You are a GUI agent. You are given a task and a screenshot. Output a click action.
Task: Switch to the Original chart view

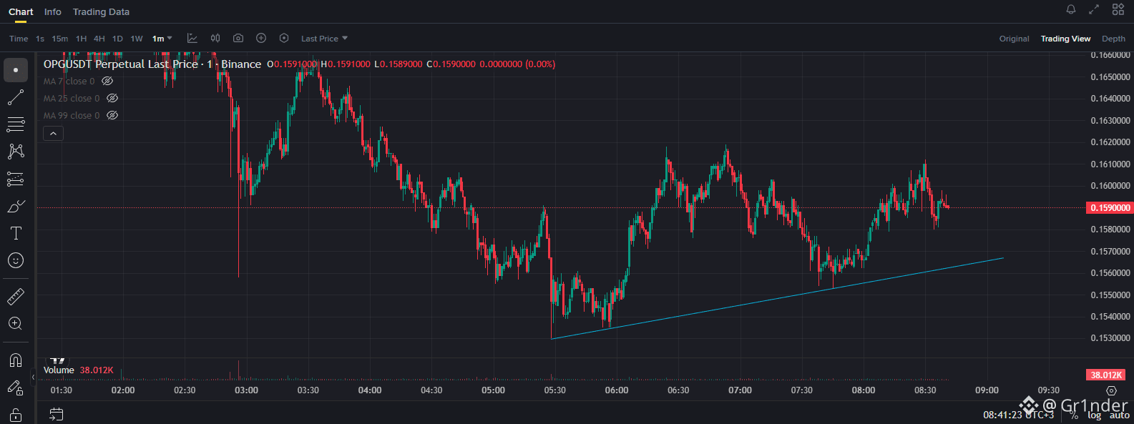tap(1014, 39)
